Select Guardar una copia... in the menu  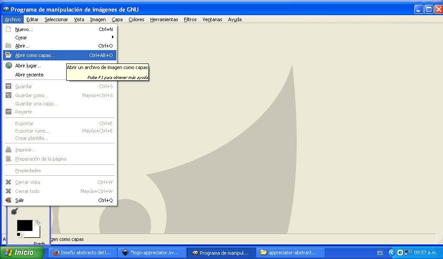tap(60, 104)
